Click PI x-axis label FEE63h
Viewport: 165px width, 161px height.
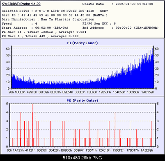click(x=92, y=92)
